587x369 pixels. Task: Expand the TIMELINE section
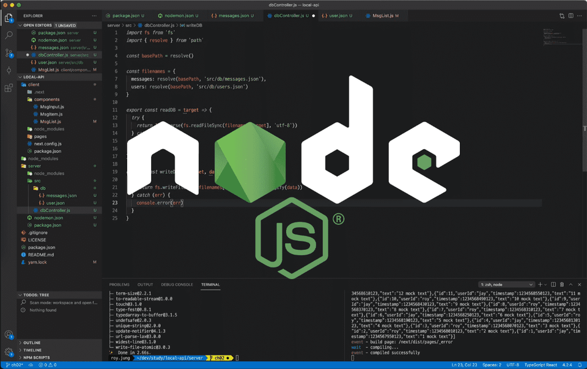point(59,350)
